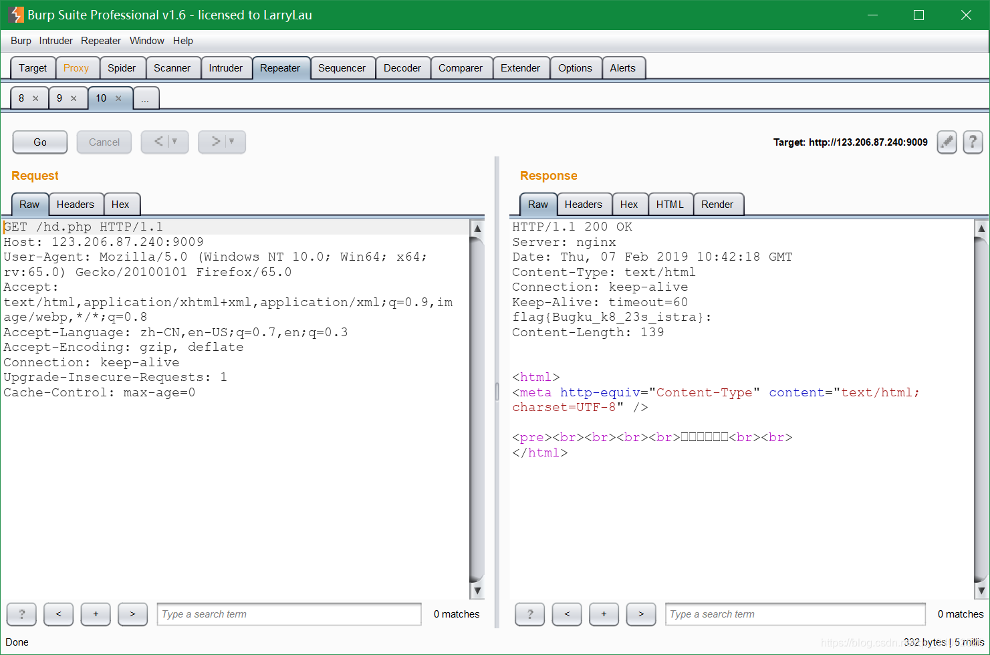Go to next request in history

pos(215,142)
